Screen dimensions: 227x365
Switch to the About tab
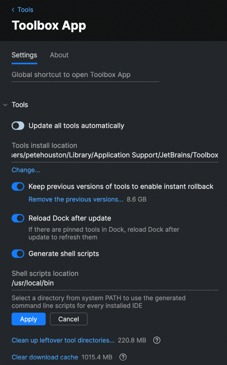coord(59,55)
